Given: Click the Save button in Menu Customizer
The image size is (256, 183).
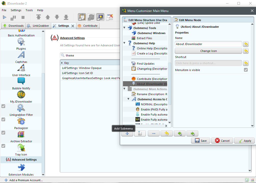Looking at the screenshot, I should coord(201,140).
